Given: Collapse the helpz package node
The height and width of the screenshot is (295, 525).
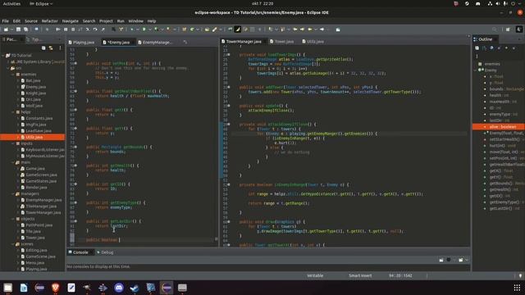Looking at the screenshot, I should pos(13,112).
